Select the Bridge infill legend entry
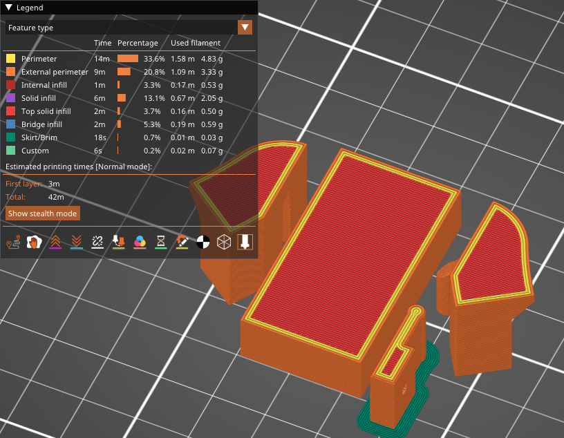Image resolution: width=564 pixels, height=438 pixels. (x=41, y=124)
